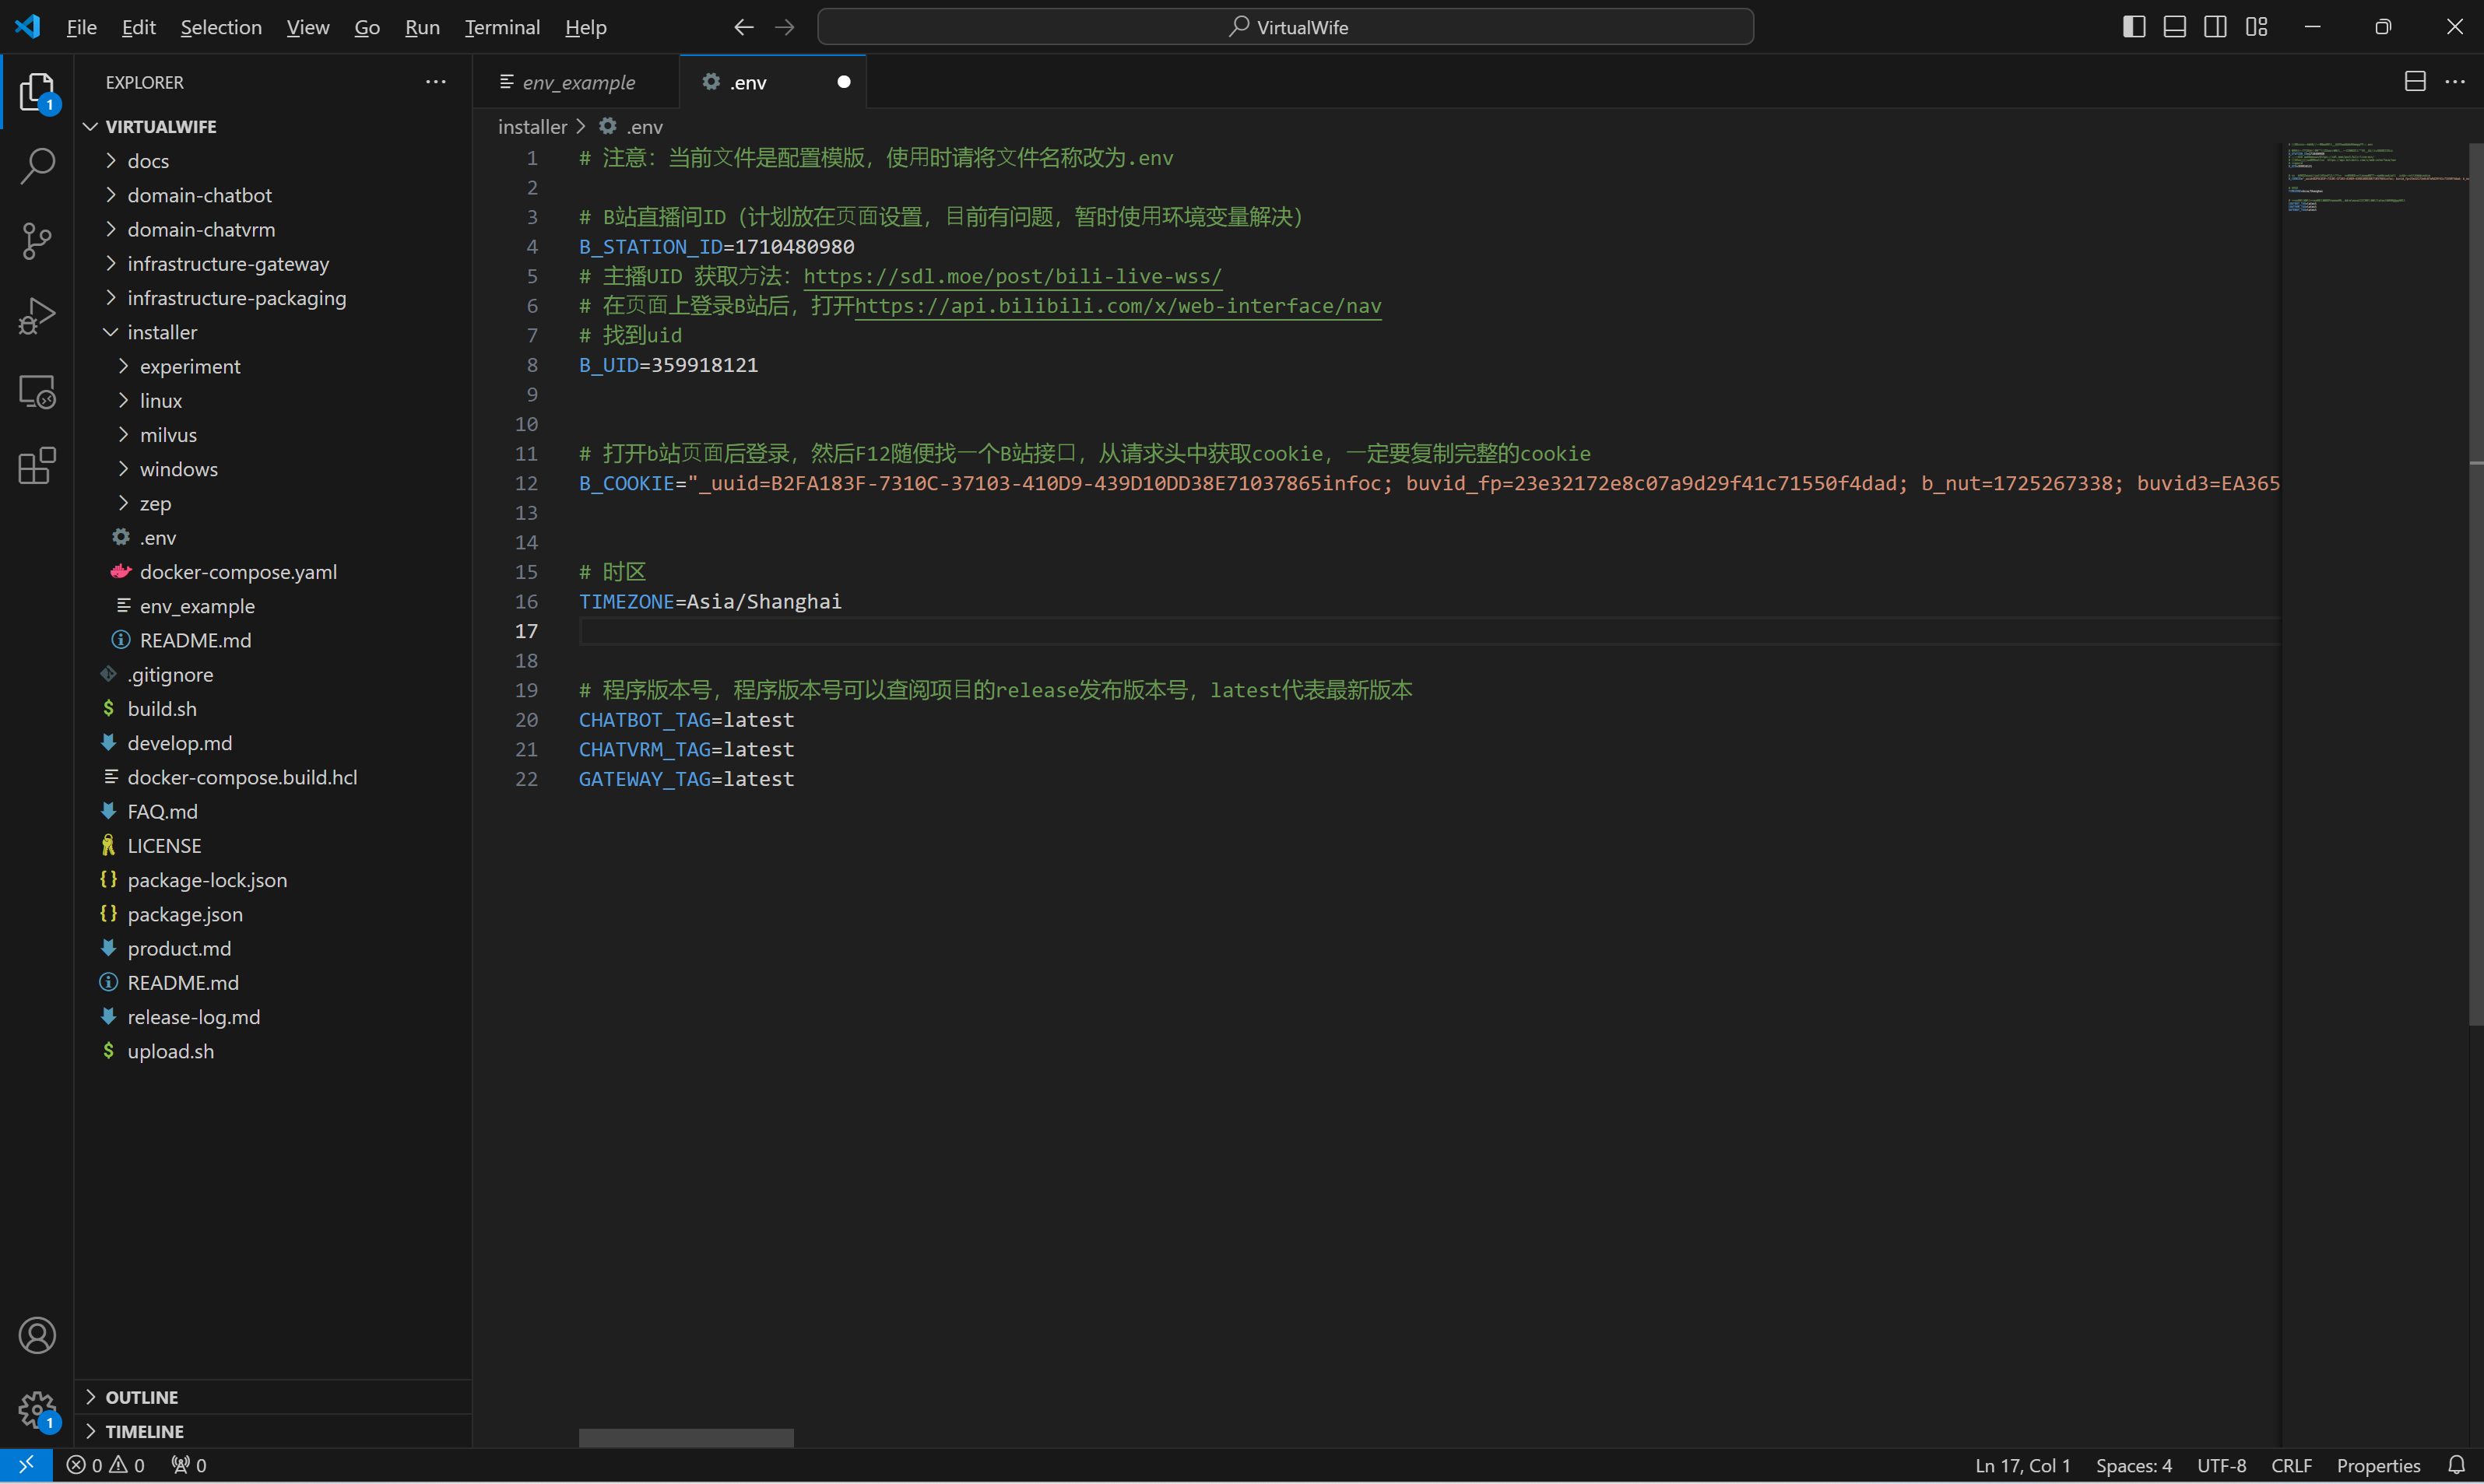Click the vertical editor scrollbar
This screenshot has height=1484, width=2484.
(2476, 585)
